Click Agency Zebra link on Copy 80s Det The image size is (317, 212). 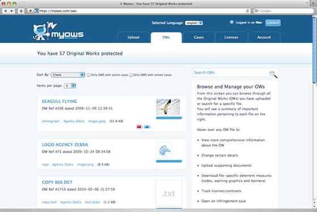(x=71, y=202)
